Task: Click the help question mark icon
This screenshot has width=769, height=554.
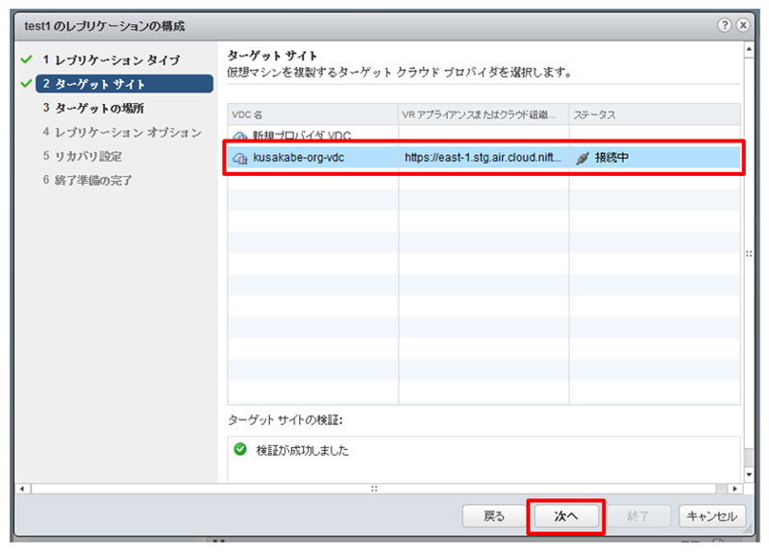Action: [725, 25]
